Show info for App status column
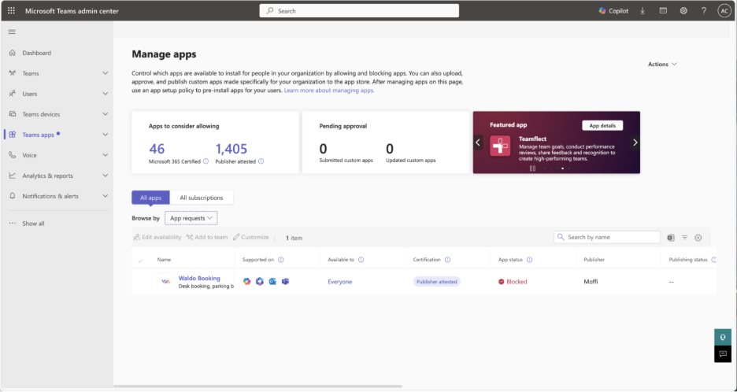This screenshot has height=392, width=737. (529, 260)
